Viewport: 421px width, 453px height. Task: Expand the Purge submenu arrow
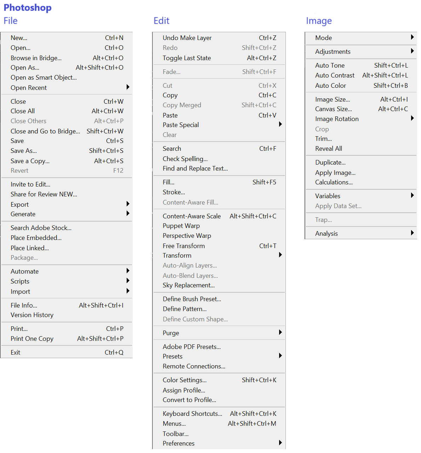[280, 332]
